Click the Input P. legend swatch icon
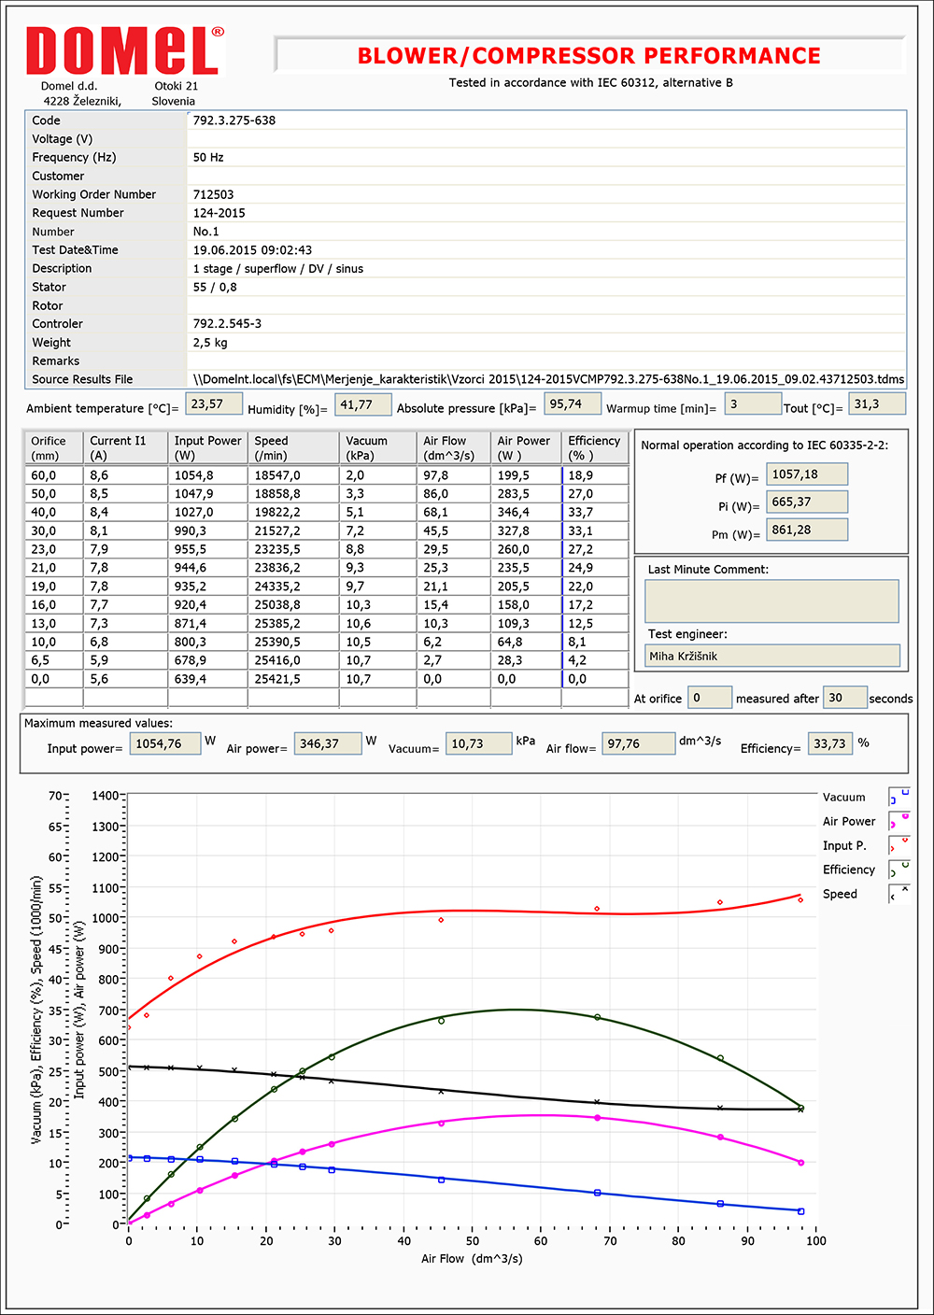Screen dimensions: 934x1315 point(899,846)
